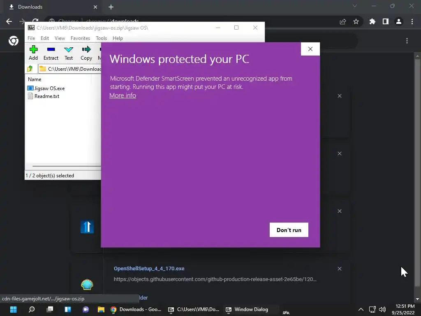
Task: Click the share icon in Chrome address bar
Action: click(343, 21)
